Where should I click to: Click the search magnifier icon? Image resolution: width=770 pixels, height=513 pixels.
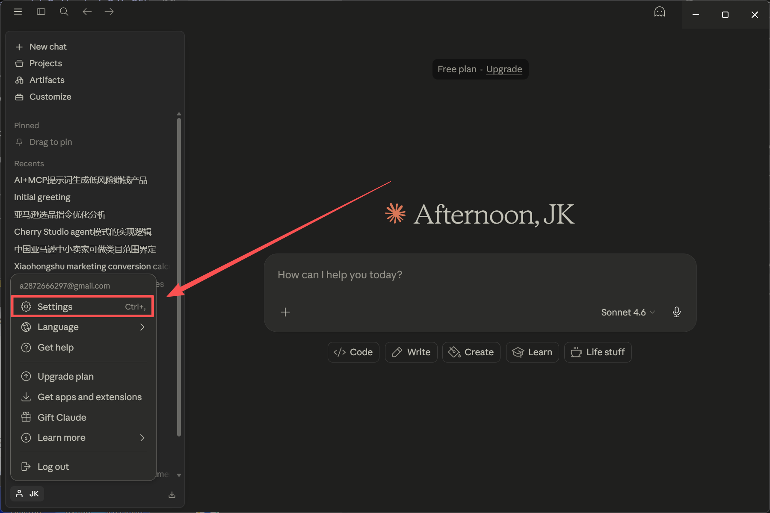point(64,12)
